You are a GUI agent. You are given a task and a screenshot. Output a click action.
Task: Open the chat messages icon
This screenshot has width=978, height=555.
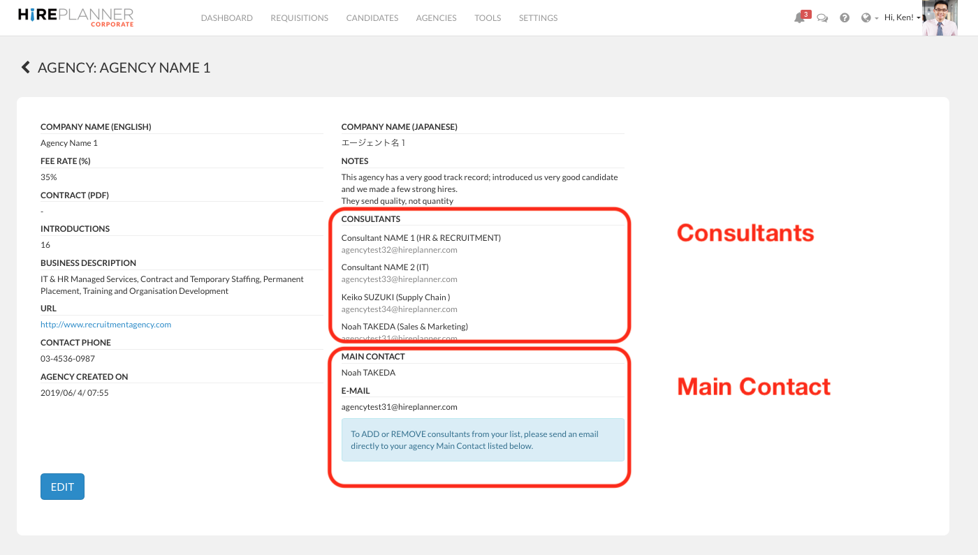(822, 18)
